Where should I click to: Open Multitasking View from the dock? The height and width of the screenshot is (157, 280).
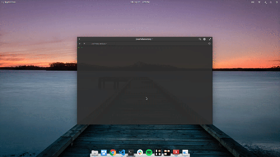click(x=104, y=152)
